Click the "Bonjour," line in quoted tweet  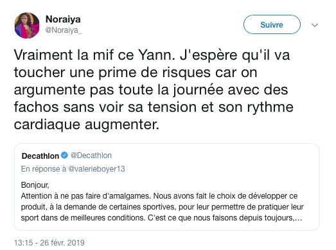tap(35, 185)
